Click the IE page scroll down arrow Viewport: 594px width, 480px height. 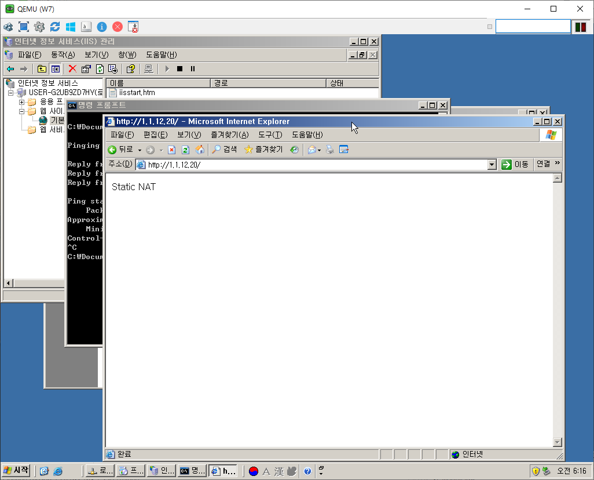[558, 442]
